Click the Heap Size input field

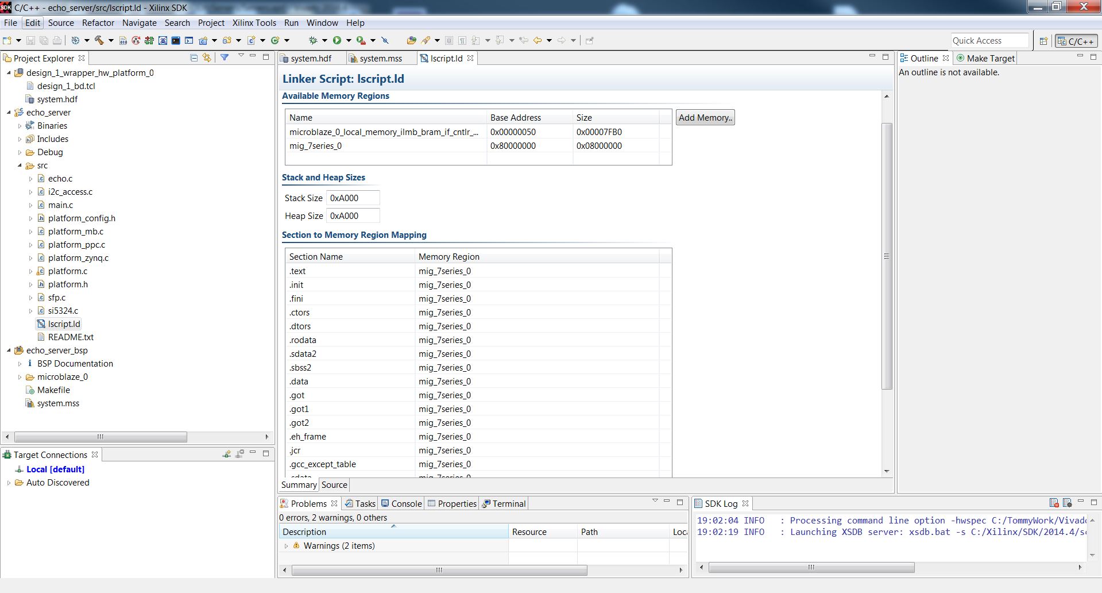pyautogui.click(x=353, y=215)
